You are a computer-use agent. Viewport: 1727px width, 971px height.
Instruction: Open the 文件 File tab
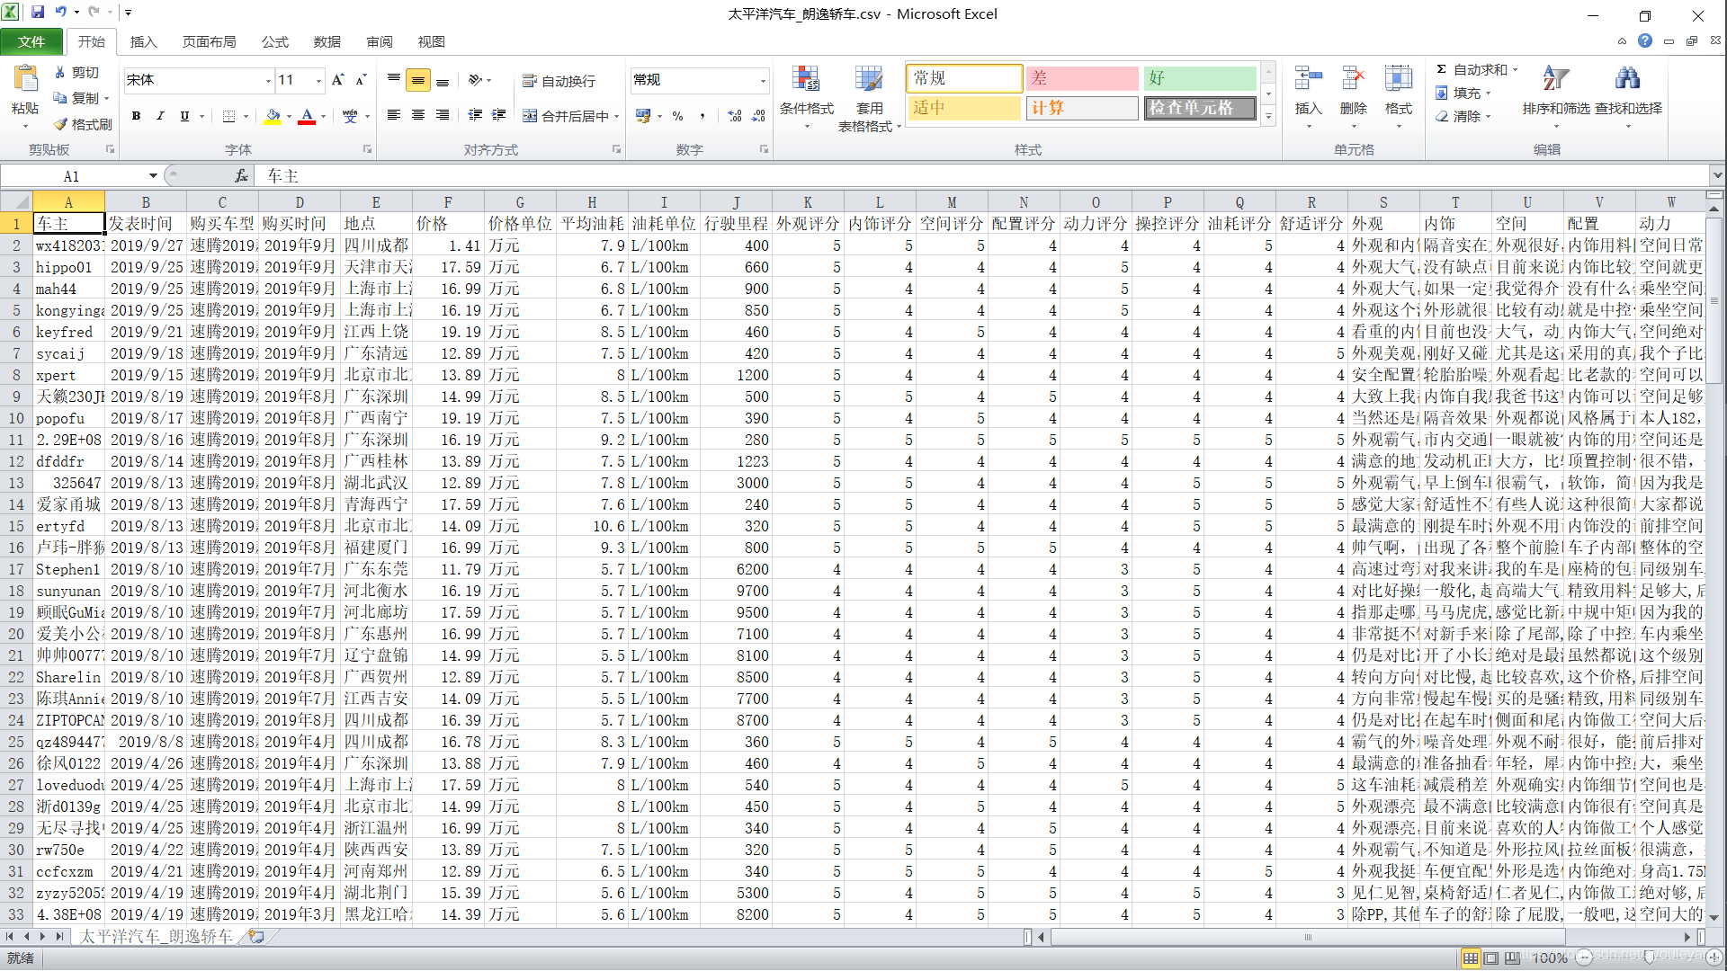(x=31, y=41)
